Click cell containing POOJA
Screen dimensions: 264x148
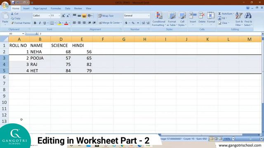pyautogui.click(x=40, y=58)
